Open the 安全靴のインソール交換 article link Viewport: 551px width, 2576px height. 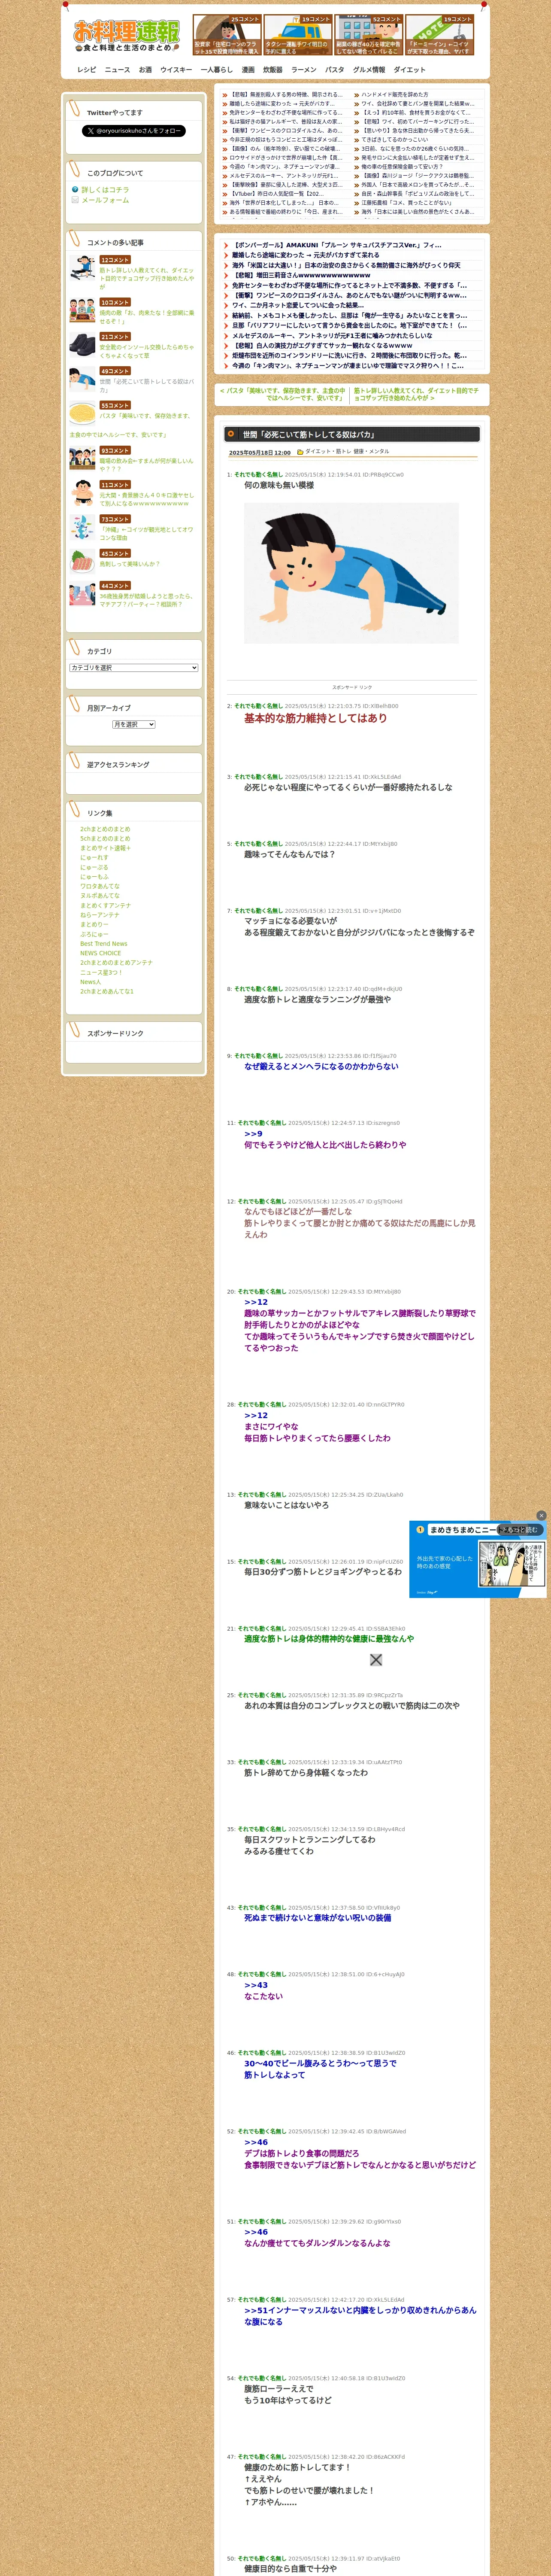[x=147, y=351]
